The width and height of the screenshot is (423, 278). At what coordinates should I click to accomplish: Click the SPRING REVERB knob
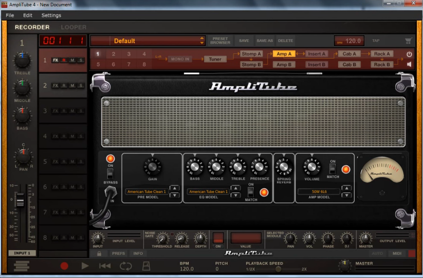tap(284, 167)
